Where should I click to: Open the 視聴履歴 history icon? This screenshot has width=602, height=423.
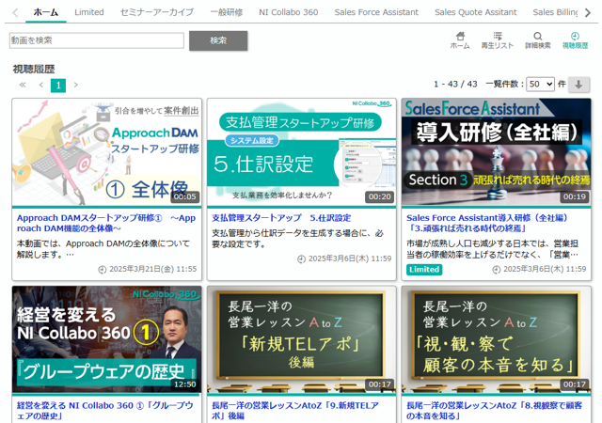(x=575, y=40)
